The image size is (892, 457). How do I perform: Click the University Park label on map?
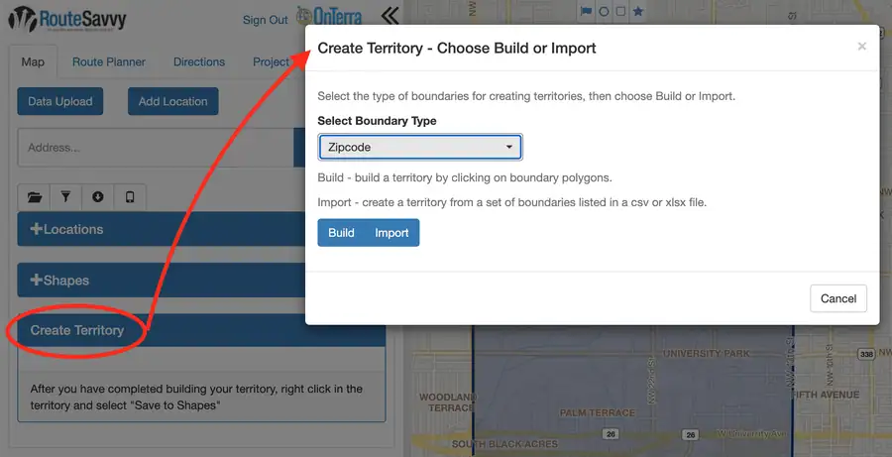tap(707, 354)
